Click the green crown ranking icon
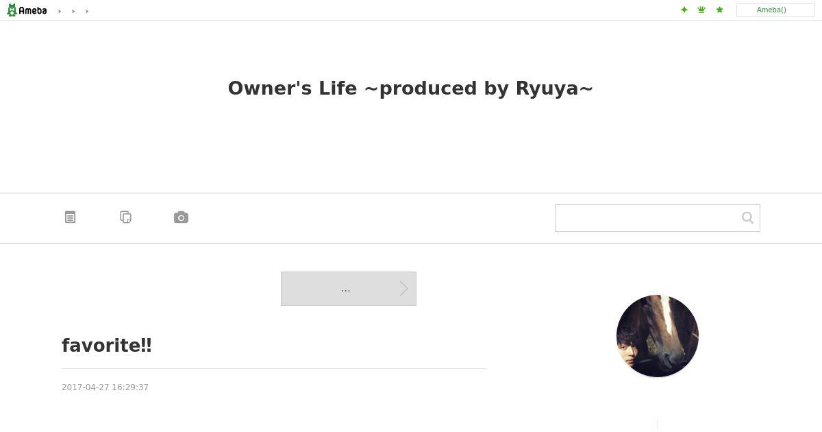Screen dimensions: 822x432 (x=701, y=10)
